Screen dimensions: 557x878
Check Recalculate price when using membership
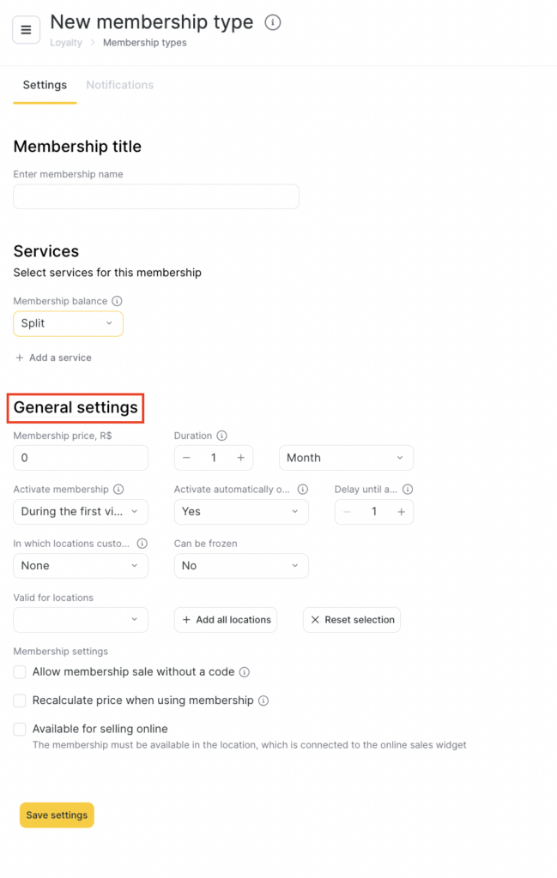pyautogui.click(x=20, y=701)
